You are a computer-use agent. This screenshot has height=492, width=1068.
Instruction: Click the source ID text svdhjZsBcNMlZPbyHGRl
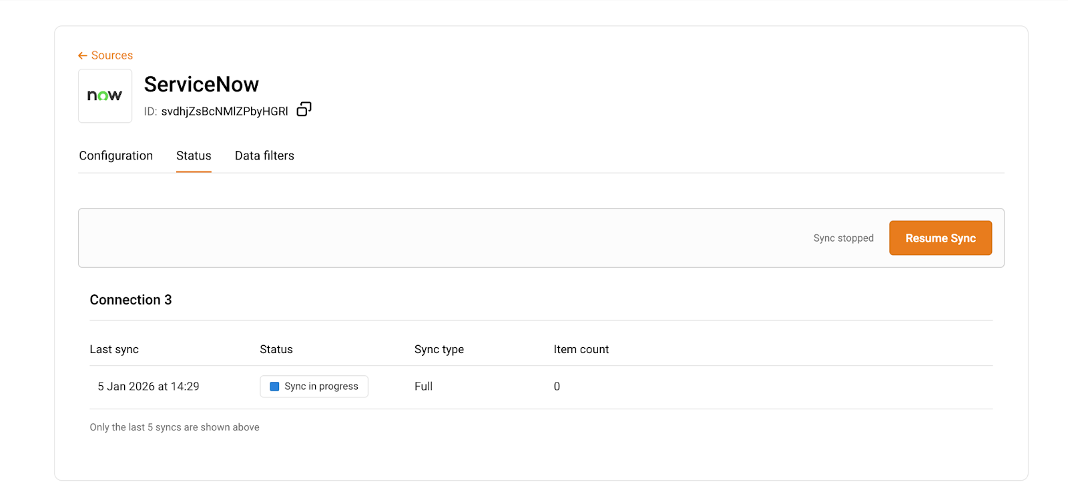(x=224, y=111)
